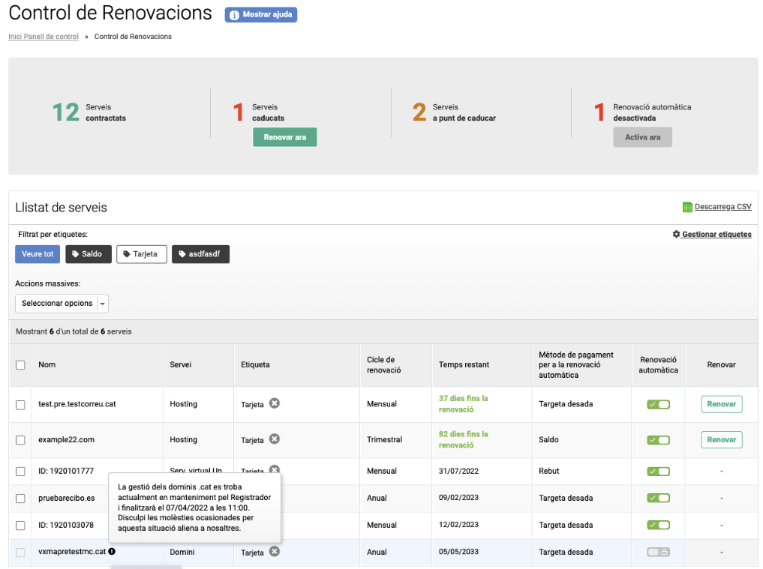Click the domain name test.pre.testcorreu.cat
763x569 pixels.
pos(77,404)
